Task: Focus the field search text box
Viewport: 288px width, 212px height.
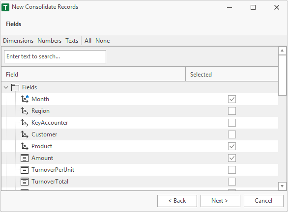Action: [x=55, y=56]
